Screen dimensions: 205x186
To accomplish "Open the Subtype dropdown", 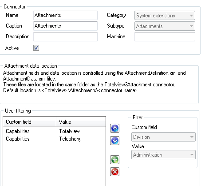I will coord(165,26).
